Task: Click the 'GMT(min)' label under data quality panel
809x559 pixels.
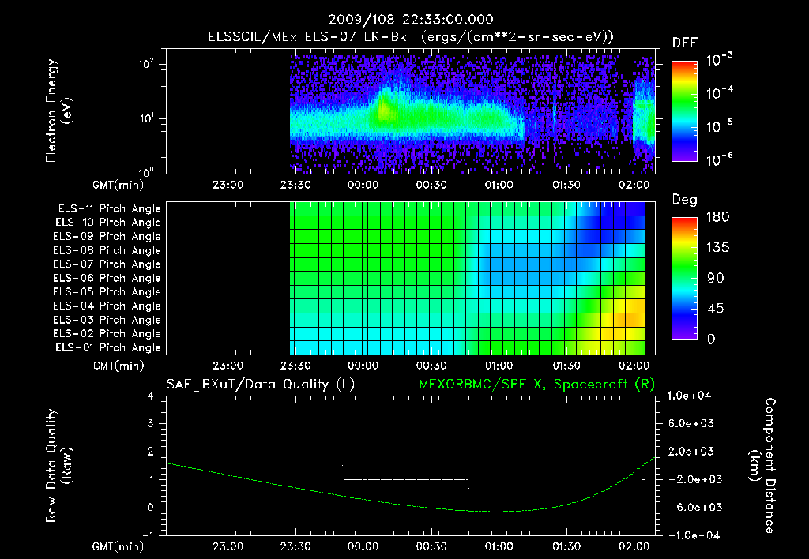Action: tap(119, 546)
